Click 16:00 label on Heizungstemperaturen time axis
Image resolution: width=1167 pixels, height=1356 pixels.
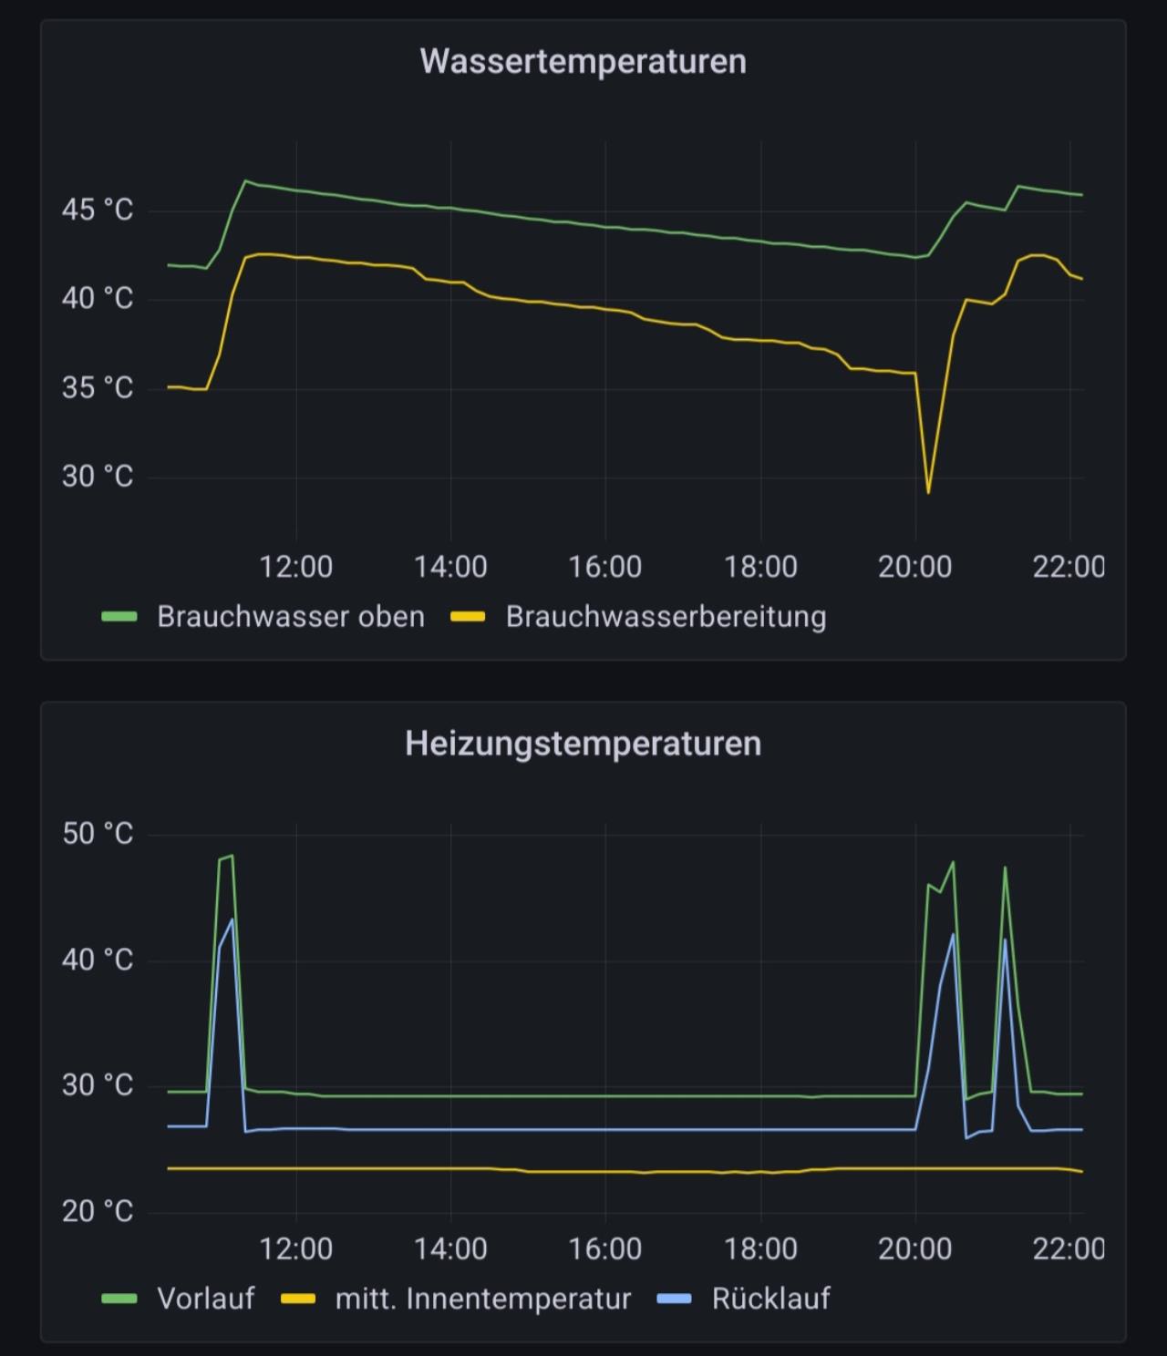(604, 1248)
